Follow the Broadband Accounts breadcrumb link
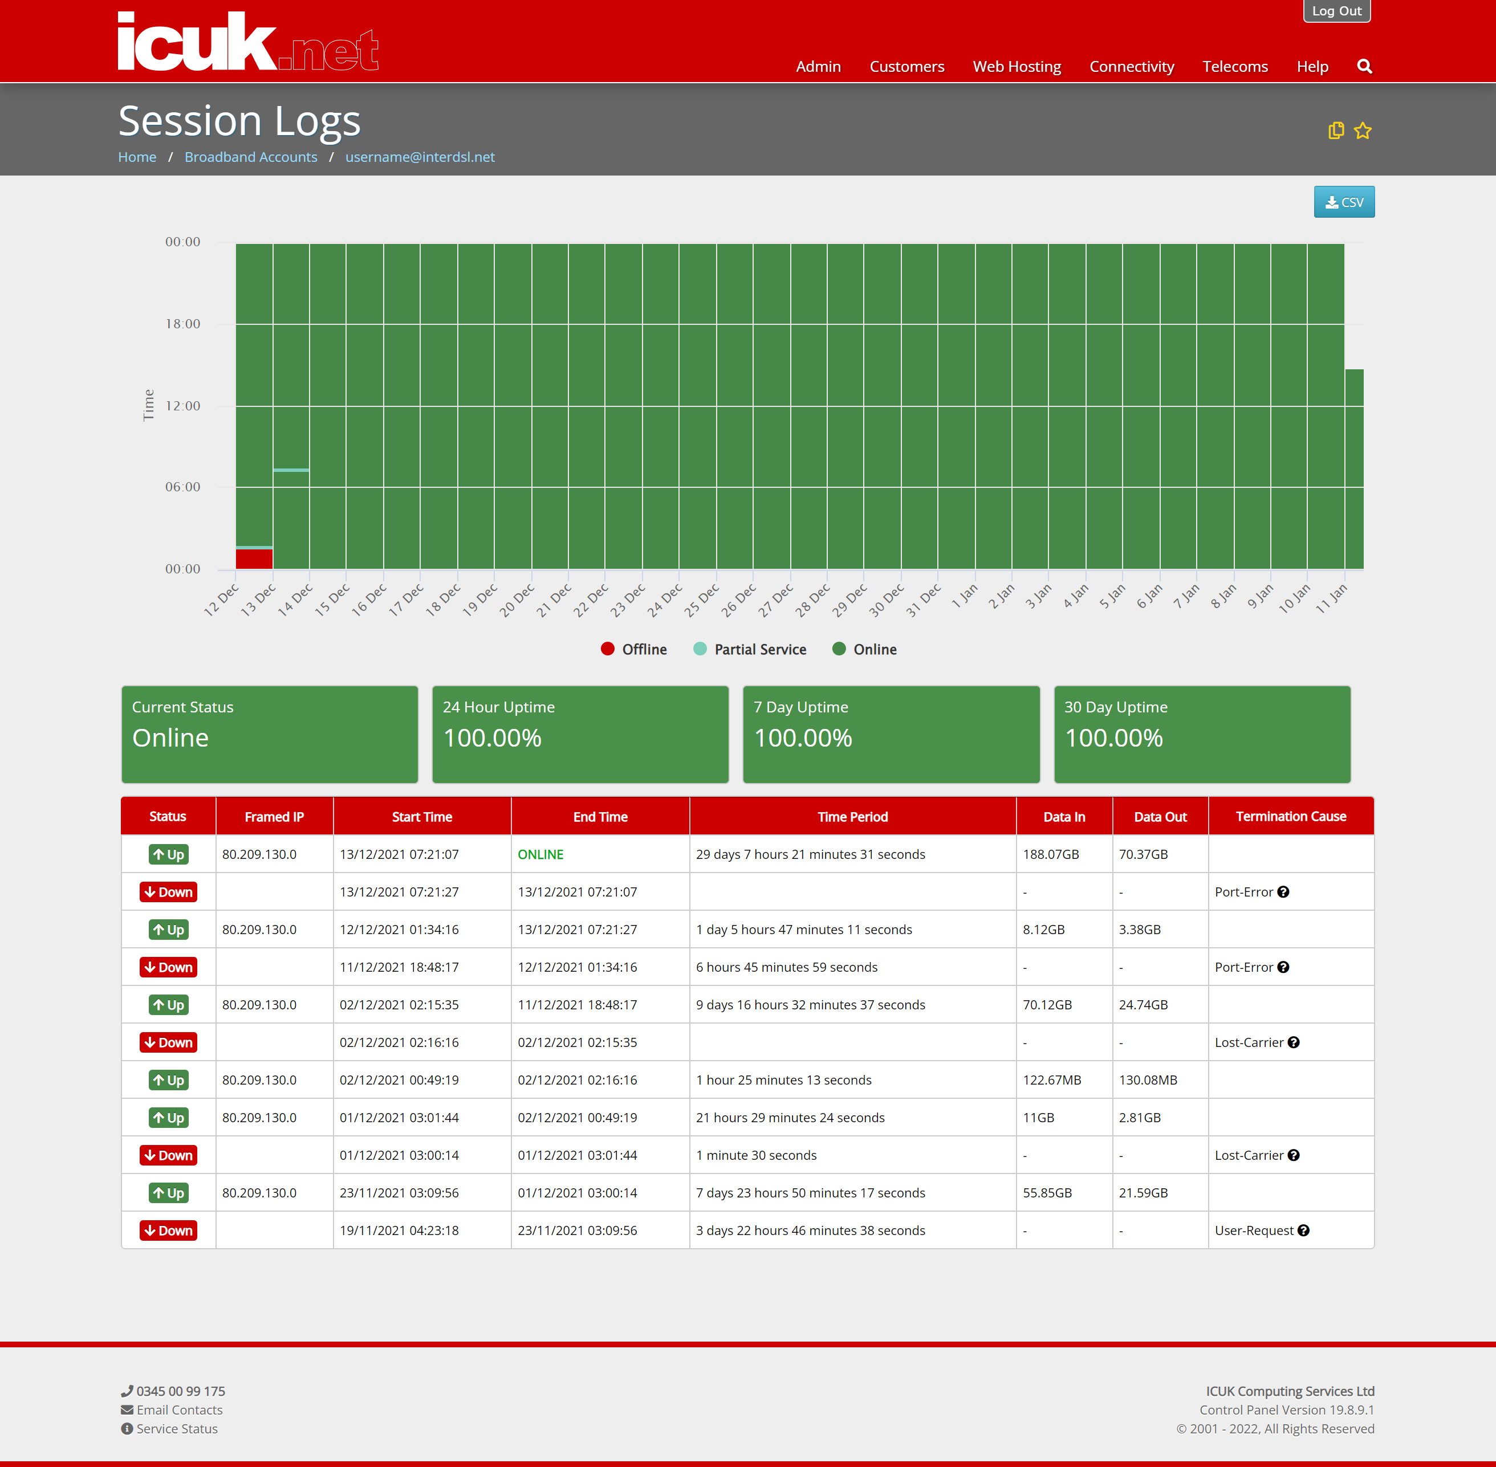 (250, 156)
